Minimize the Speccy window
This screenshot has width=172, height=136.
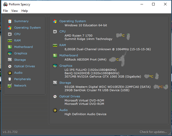(142, 4)
